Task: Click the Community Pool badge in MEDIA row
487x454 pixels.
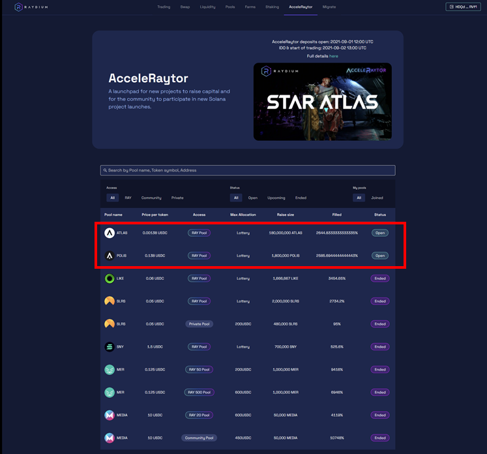Action: click(199, 438)
